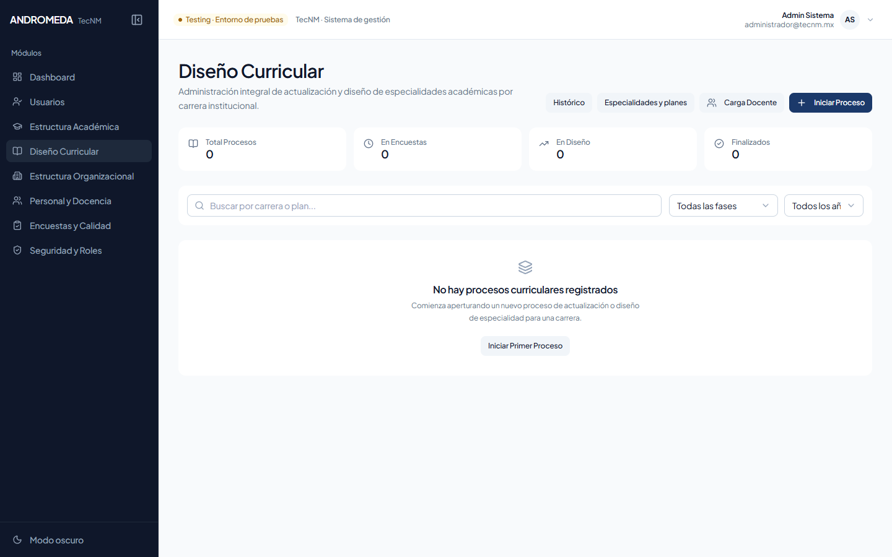The height and width of the screenshot is (557, 892).
Task: Click the check-circle icon in Finalizados card
Action: (719, 144)
